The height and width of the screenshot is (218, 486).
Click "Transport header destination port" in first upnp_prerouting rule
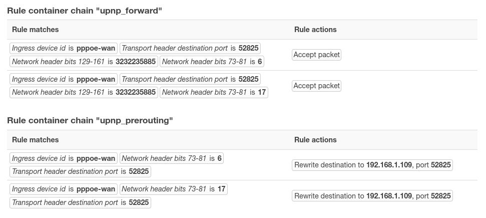point(80,171)
